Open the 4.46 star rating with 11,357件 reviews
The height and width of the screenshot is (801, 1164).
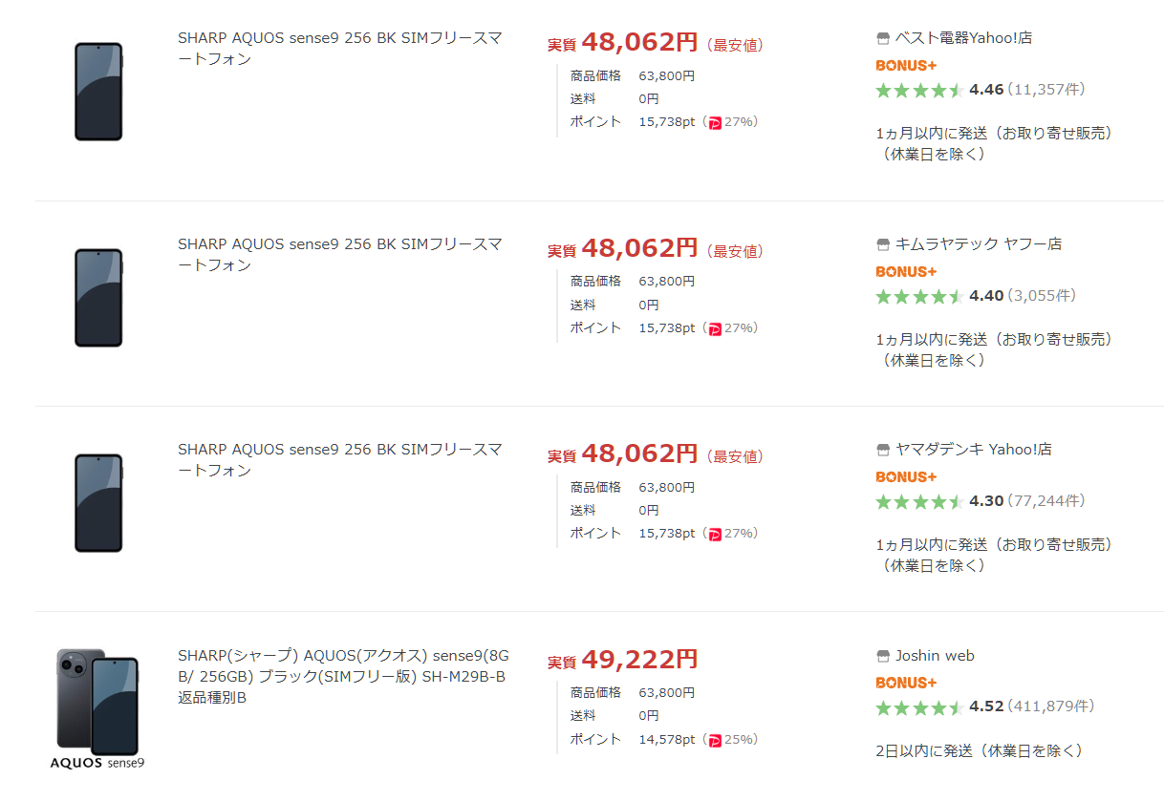(981, 90)
